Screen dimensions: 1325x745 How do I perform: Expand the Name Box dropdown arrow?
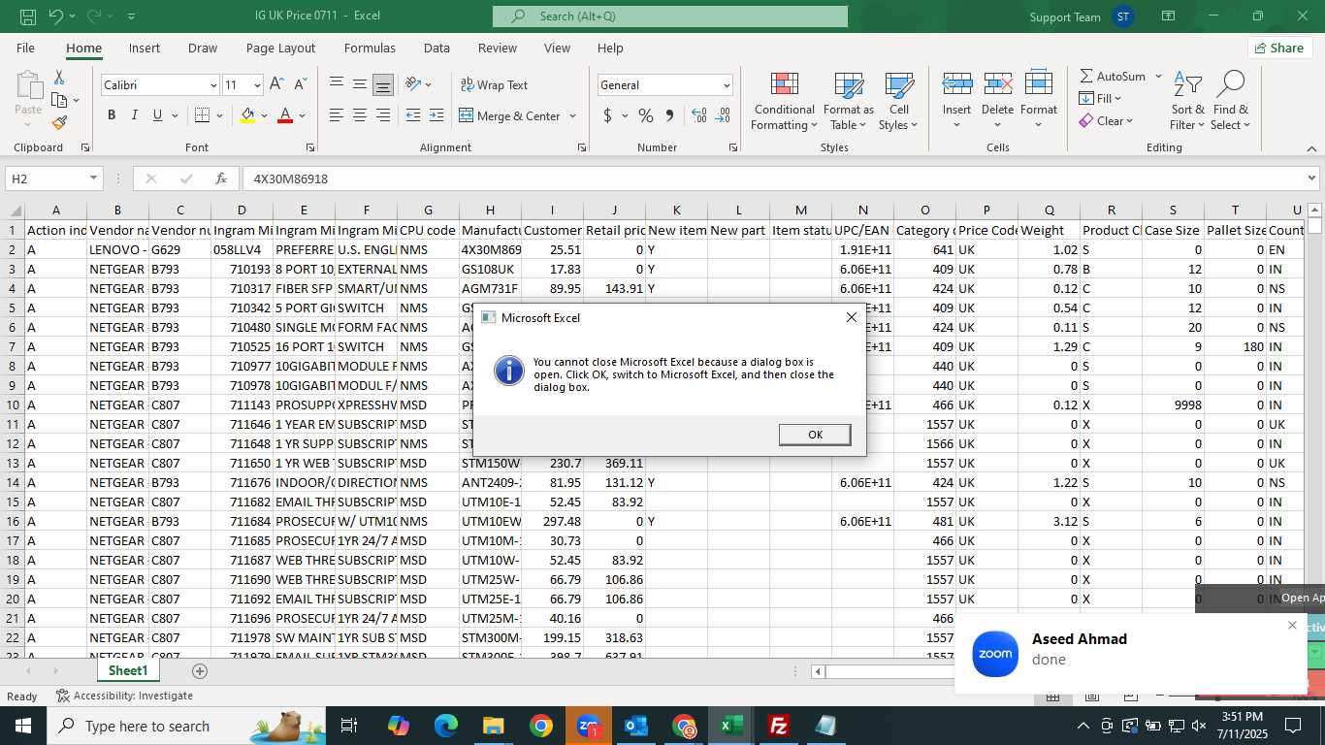pos(94,178)
